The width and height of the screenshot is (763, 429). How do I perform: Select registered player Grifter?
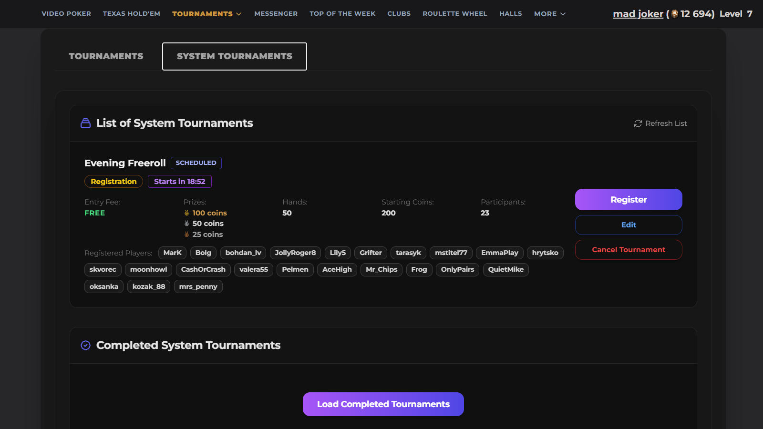click(x=371, y=253)
